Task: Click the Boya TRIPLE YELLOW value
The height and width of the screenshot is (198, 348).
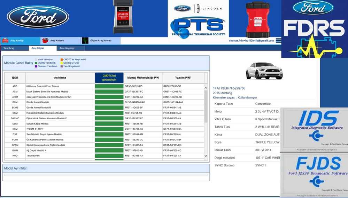Action: (268, 142)
